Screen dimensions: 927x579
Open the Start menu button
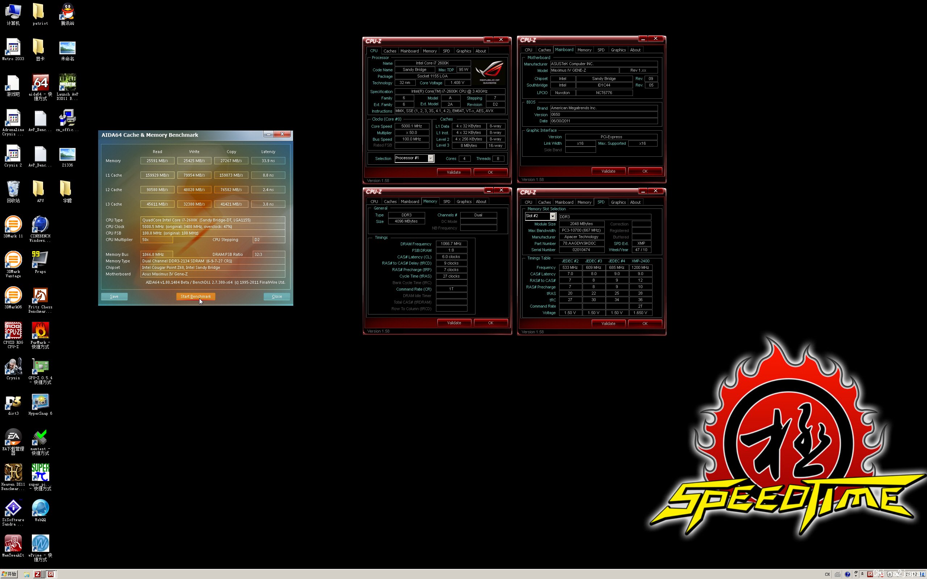point(9,574)
